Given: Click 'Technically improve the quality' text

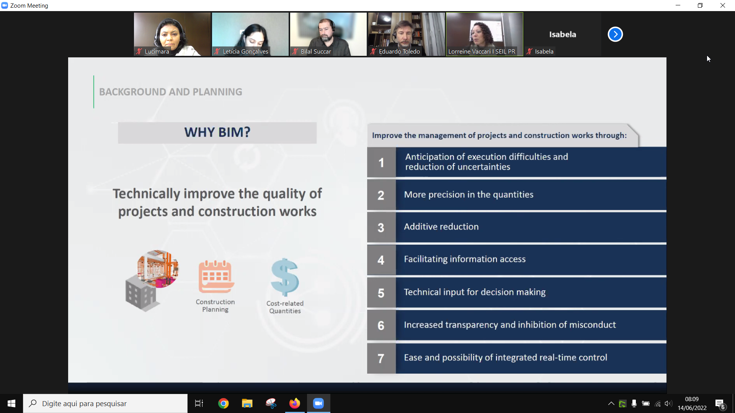Looking at the screenshot, I should (217, 202).
